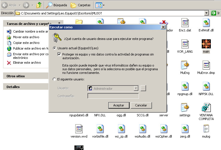Image resolution: width=221 pixels, height=150 pixels.
Task: Toggle the Carpetas folder pane
Action: point(80,5)
